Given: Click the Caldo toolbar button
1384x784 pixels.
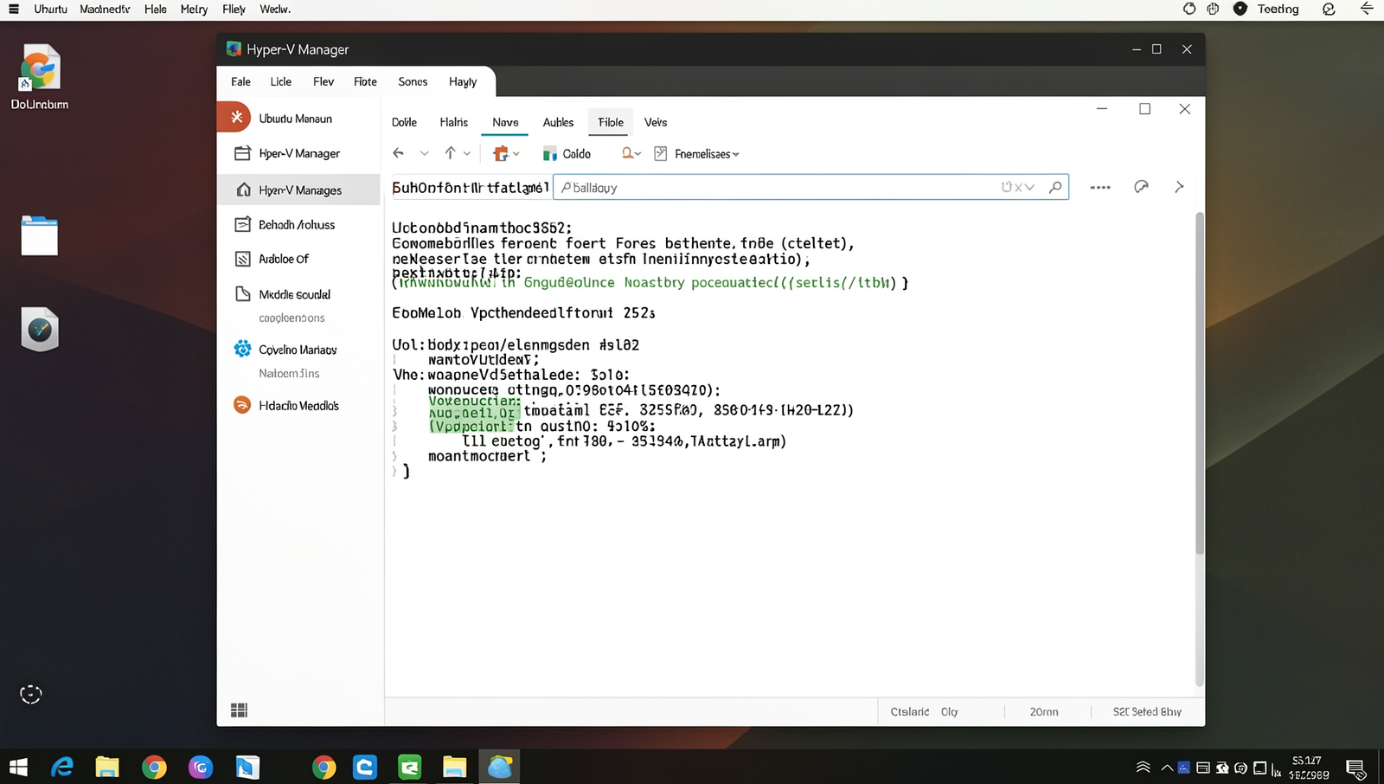Looking at the screenshot, I should click(567, 154).
